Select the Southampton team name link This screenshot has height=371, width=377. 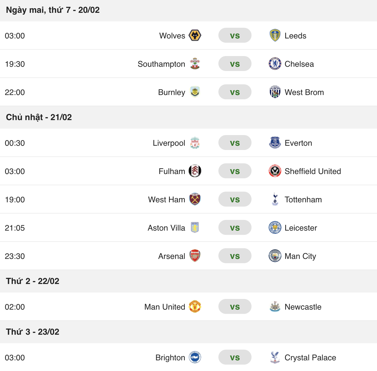[x=161, y=64]
